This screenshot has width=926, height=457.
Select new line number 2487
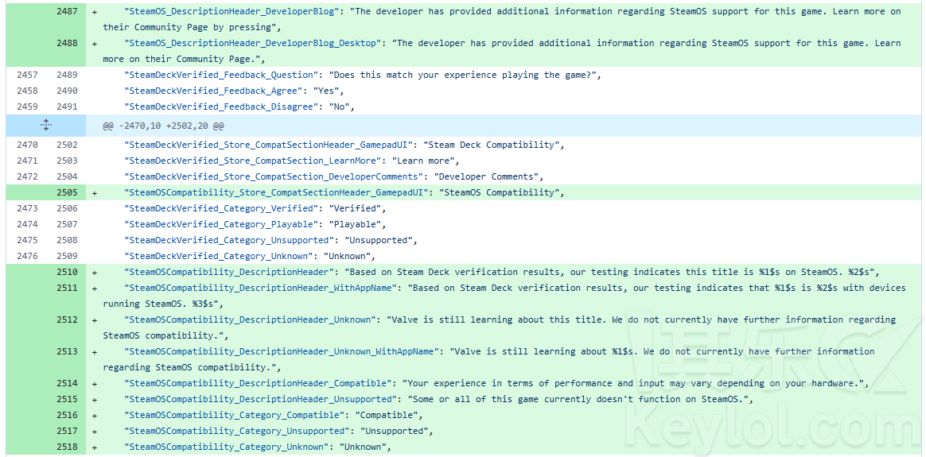[67, 11]
